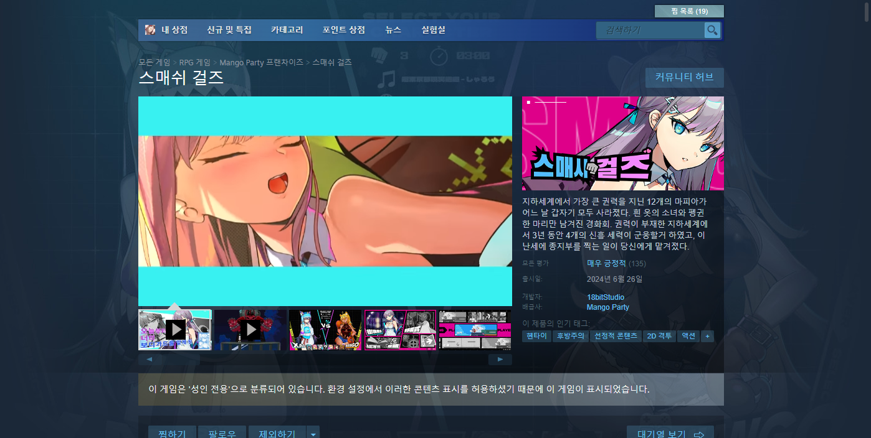Select the 후방주의 tag

[571, 336]
